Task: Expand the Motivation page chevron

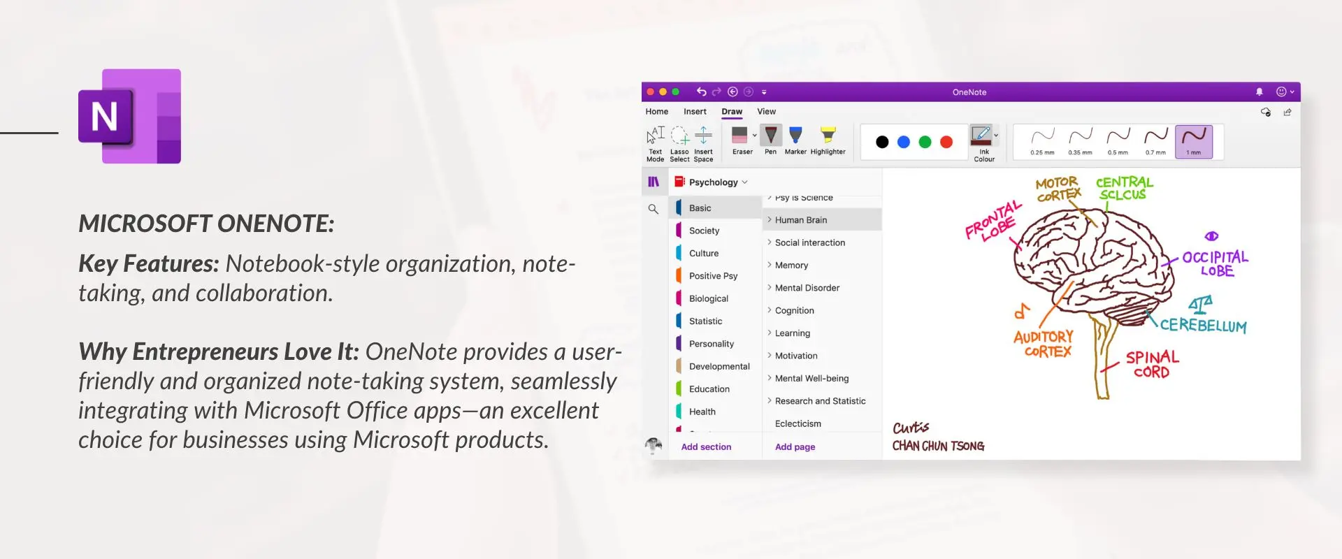Action: coord(770,356)
